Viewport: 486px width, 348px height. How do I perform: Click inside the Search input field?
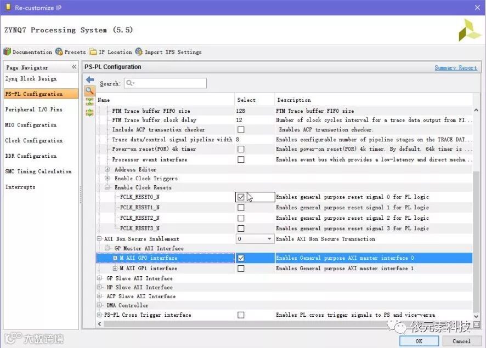166,83
